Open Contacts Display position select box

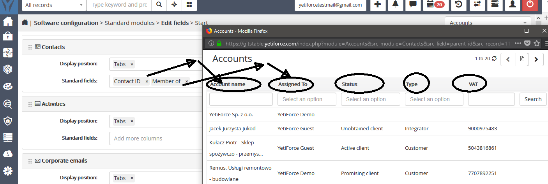point(156,64)
